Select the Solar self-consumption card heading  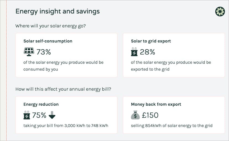(x=48, y=41)
